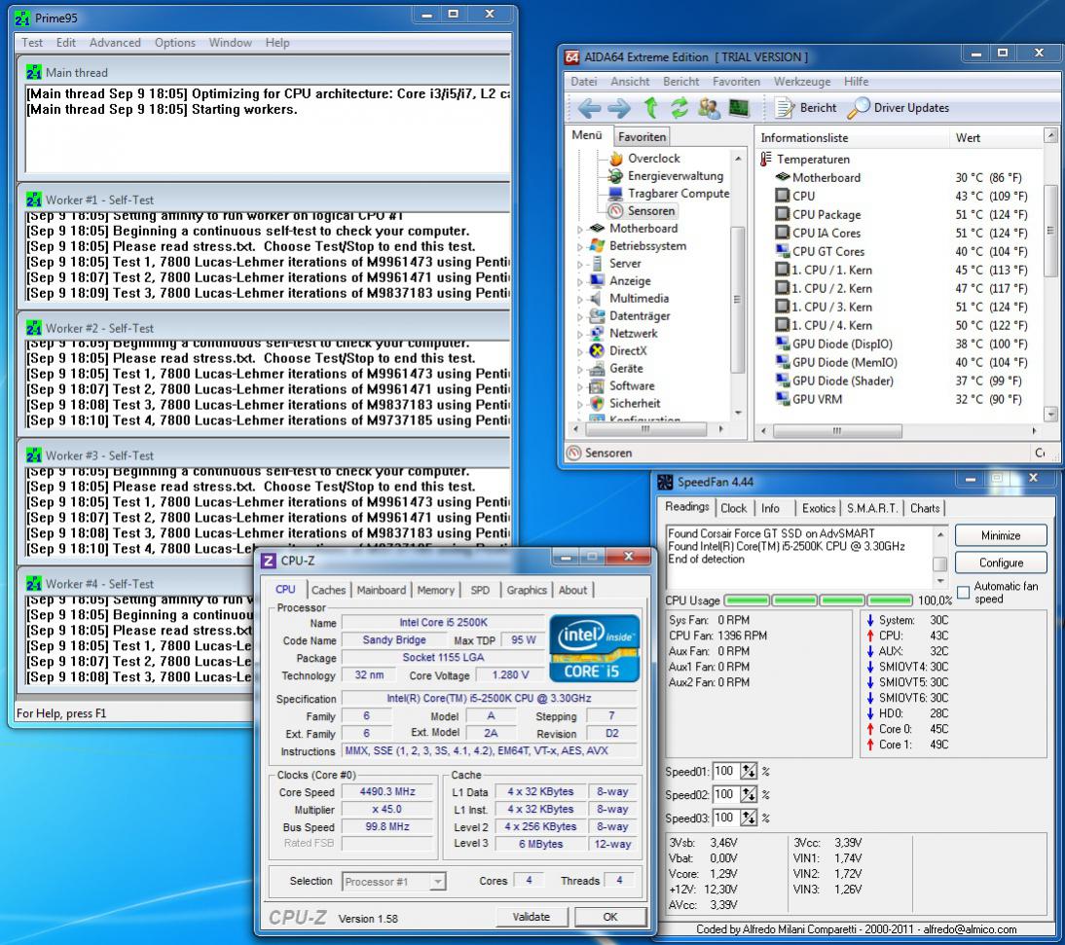Expand the Motherboard tree node
Viewport: 1065px width, 945px height.
(x=582, y=229)
